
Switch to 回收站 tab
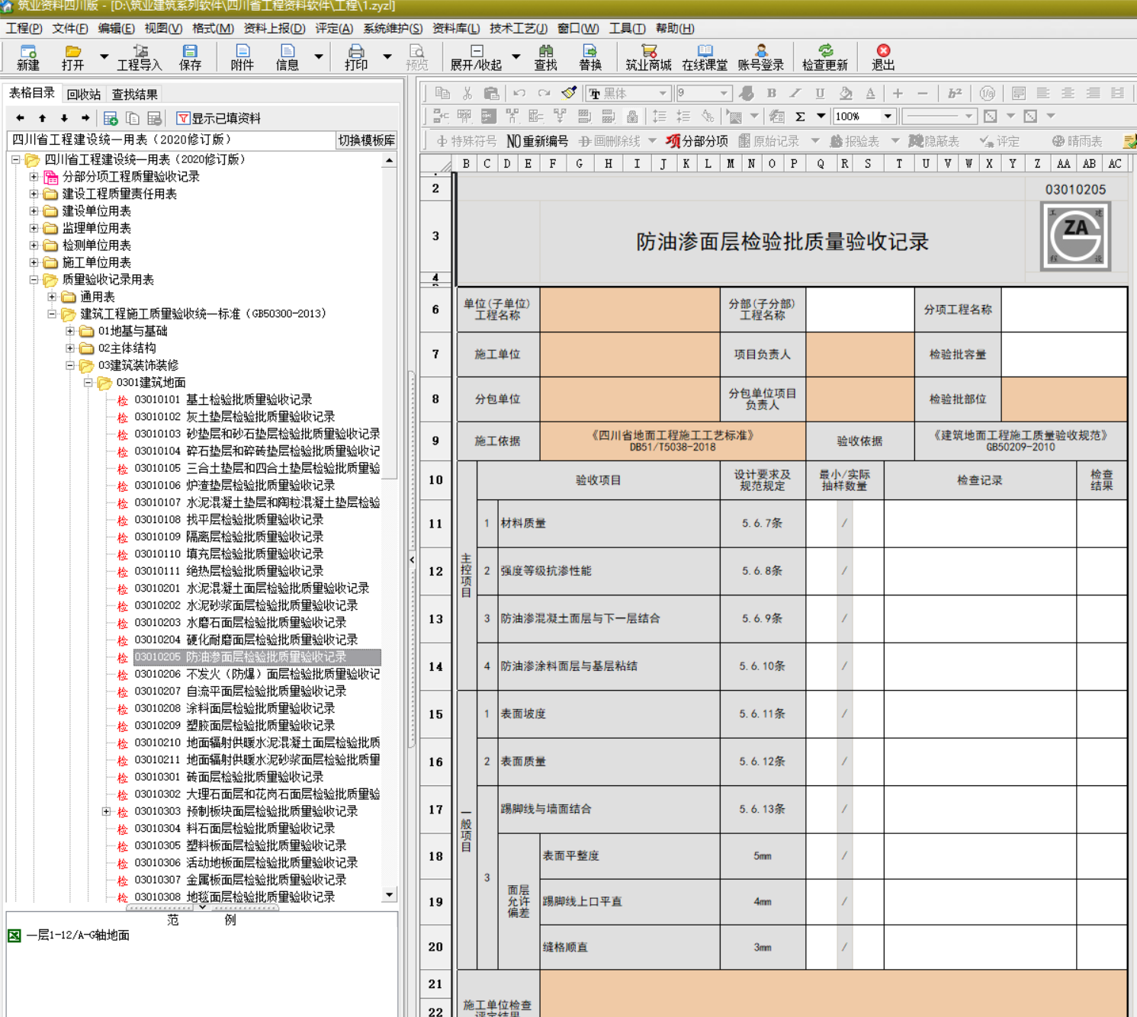click(x=84, y=95)
